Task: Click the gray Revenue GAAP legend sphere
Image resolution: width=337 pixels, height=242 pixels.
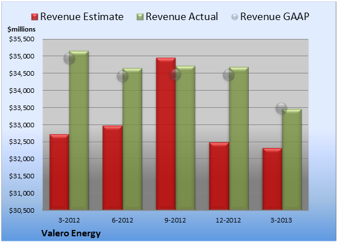Action: (235, 17)
